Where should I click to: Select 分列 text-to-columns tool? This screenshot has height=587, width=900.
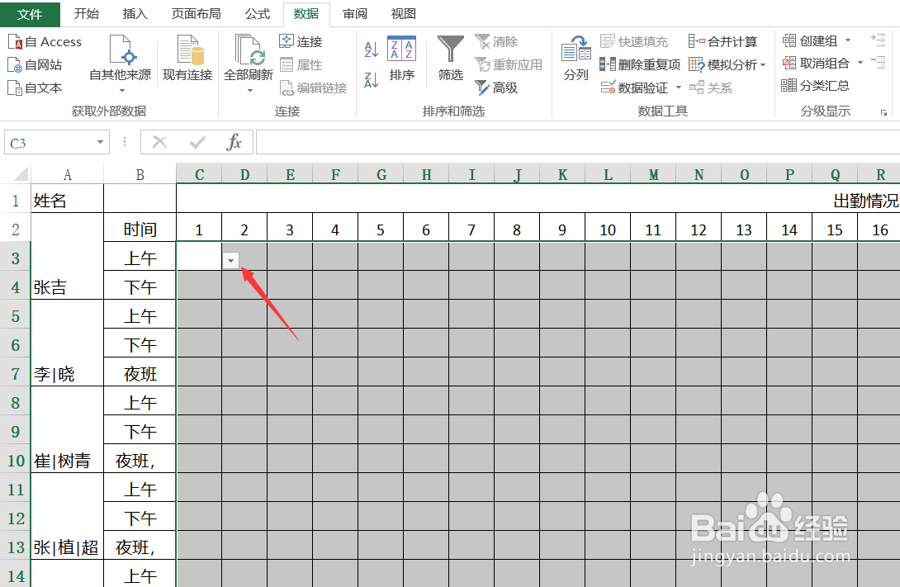(576, 62)
